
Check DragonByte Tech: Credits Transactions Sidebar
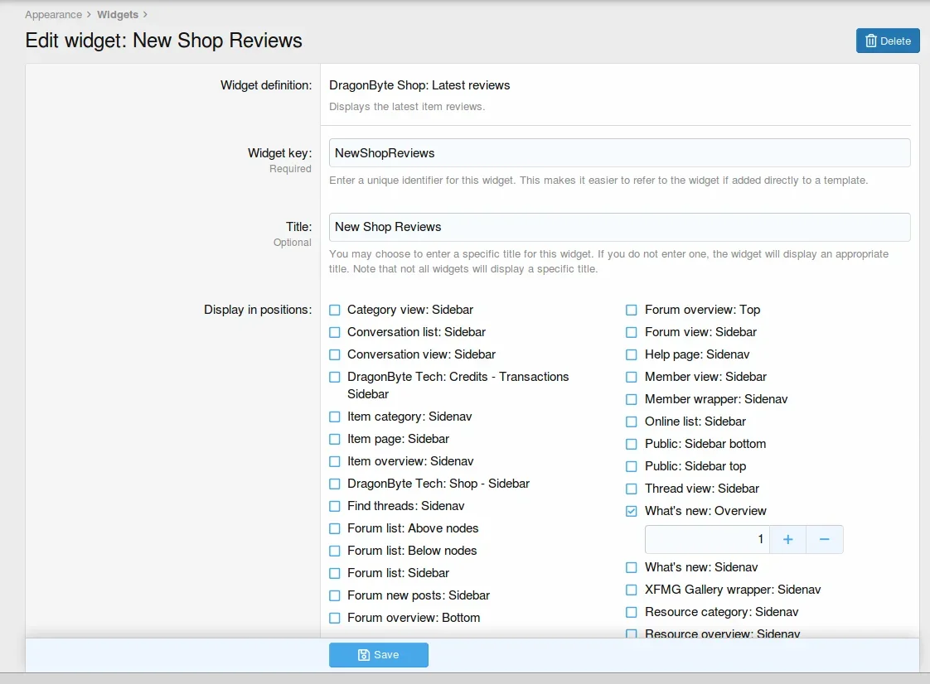(335, 377)
